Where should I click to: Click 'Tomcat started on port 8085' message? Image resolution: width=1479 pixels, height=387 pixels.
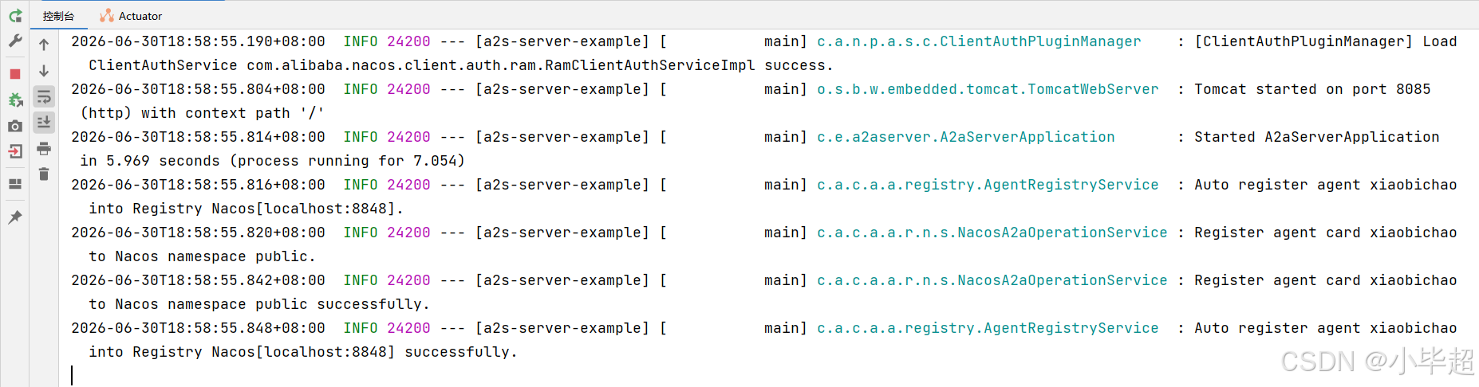(1312, 89)
